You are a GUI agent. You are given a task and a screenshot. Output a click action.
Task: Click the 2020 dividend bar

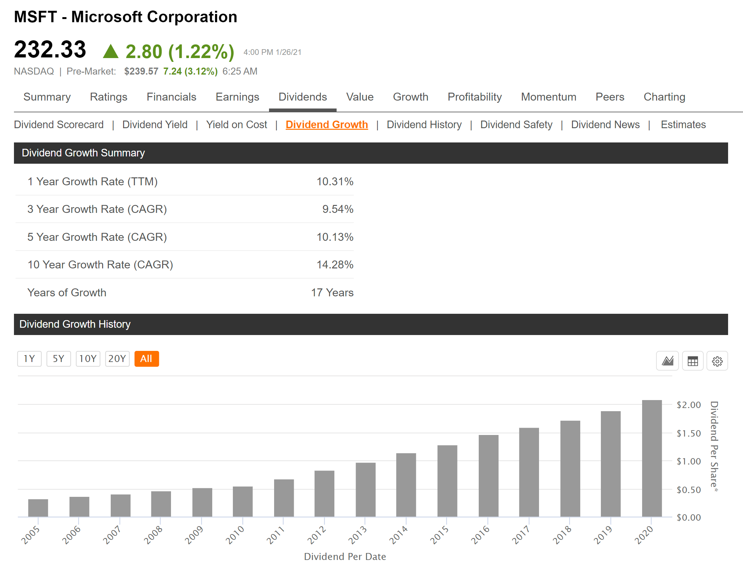coord(652,458)
